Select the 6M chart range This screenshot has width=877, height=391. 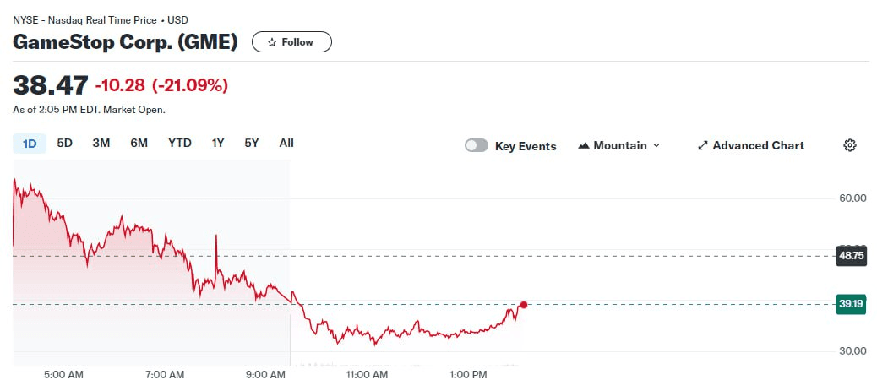139,144
